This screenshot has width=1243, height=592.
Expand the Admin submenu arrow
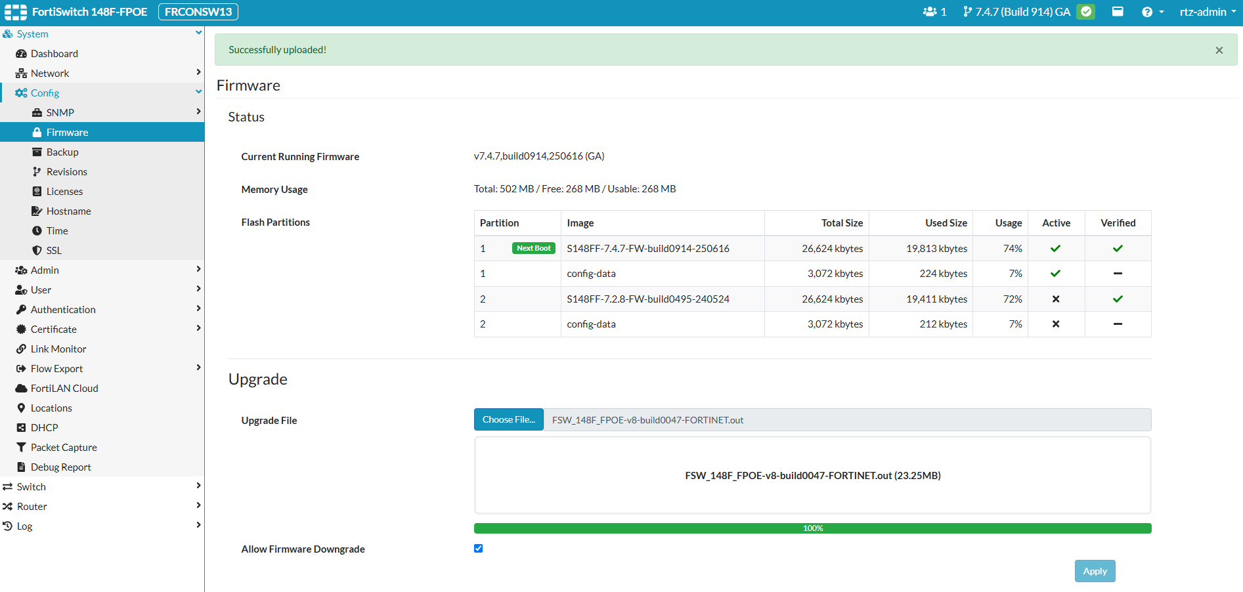coord(198,269)
